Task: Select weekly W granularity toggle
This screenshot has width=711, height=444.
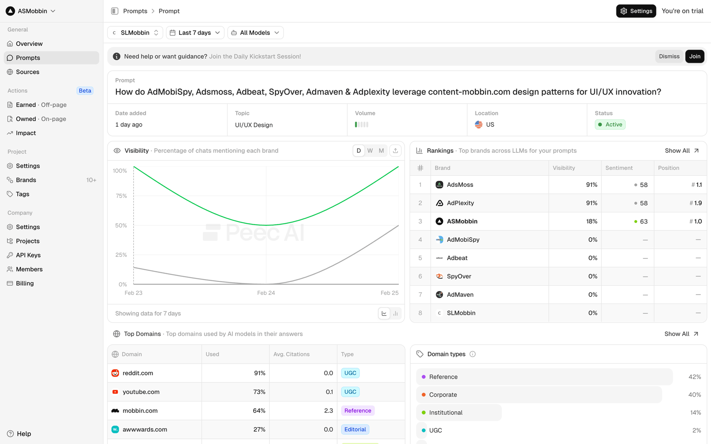Action: click(x=370, y=151)
